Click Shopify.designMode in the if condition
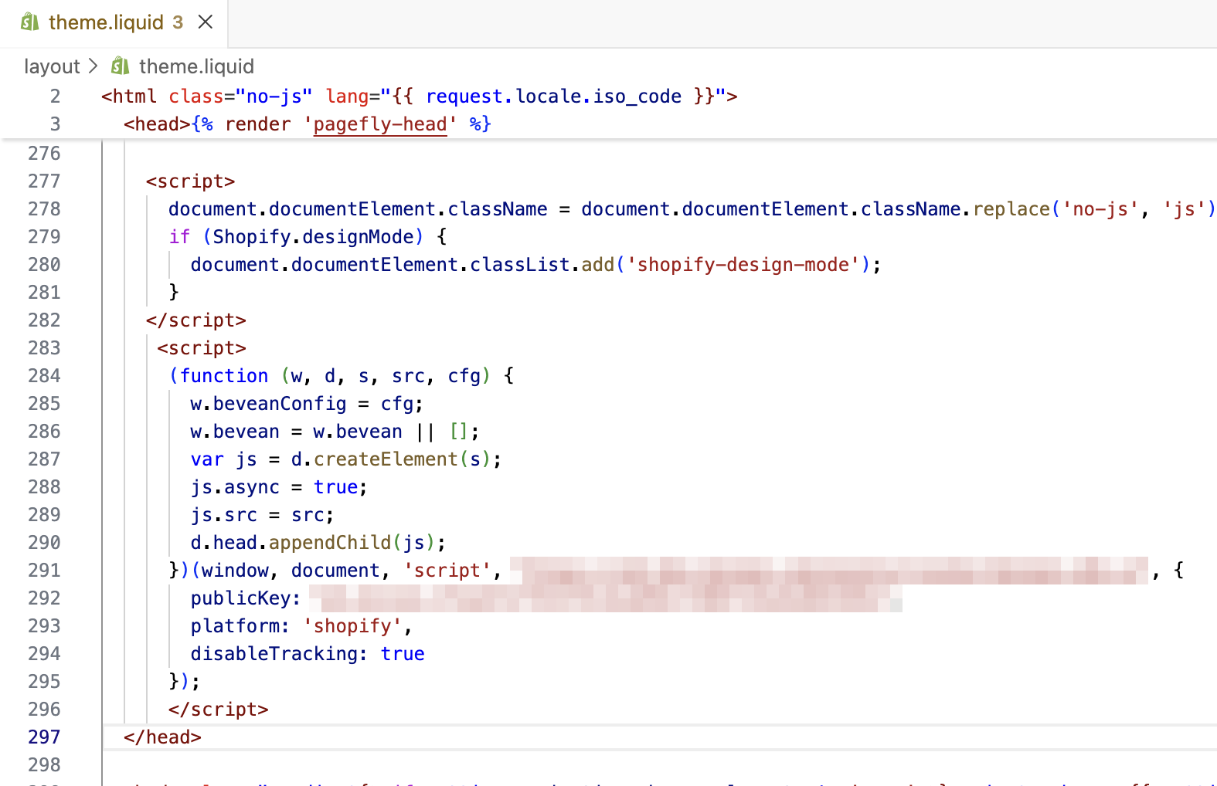1217x786 pixels. click(314, 237)
